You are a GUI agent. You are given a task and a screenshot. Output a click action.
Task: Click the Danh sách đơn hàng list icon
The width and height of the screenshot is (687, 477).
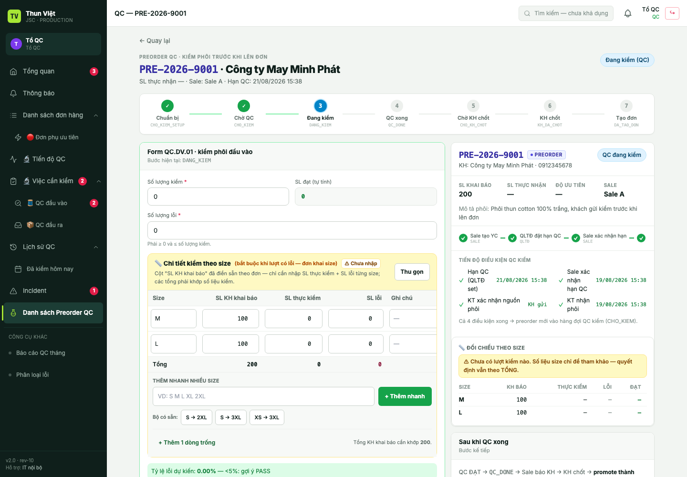(x=13, y=115)
